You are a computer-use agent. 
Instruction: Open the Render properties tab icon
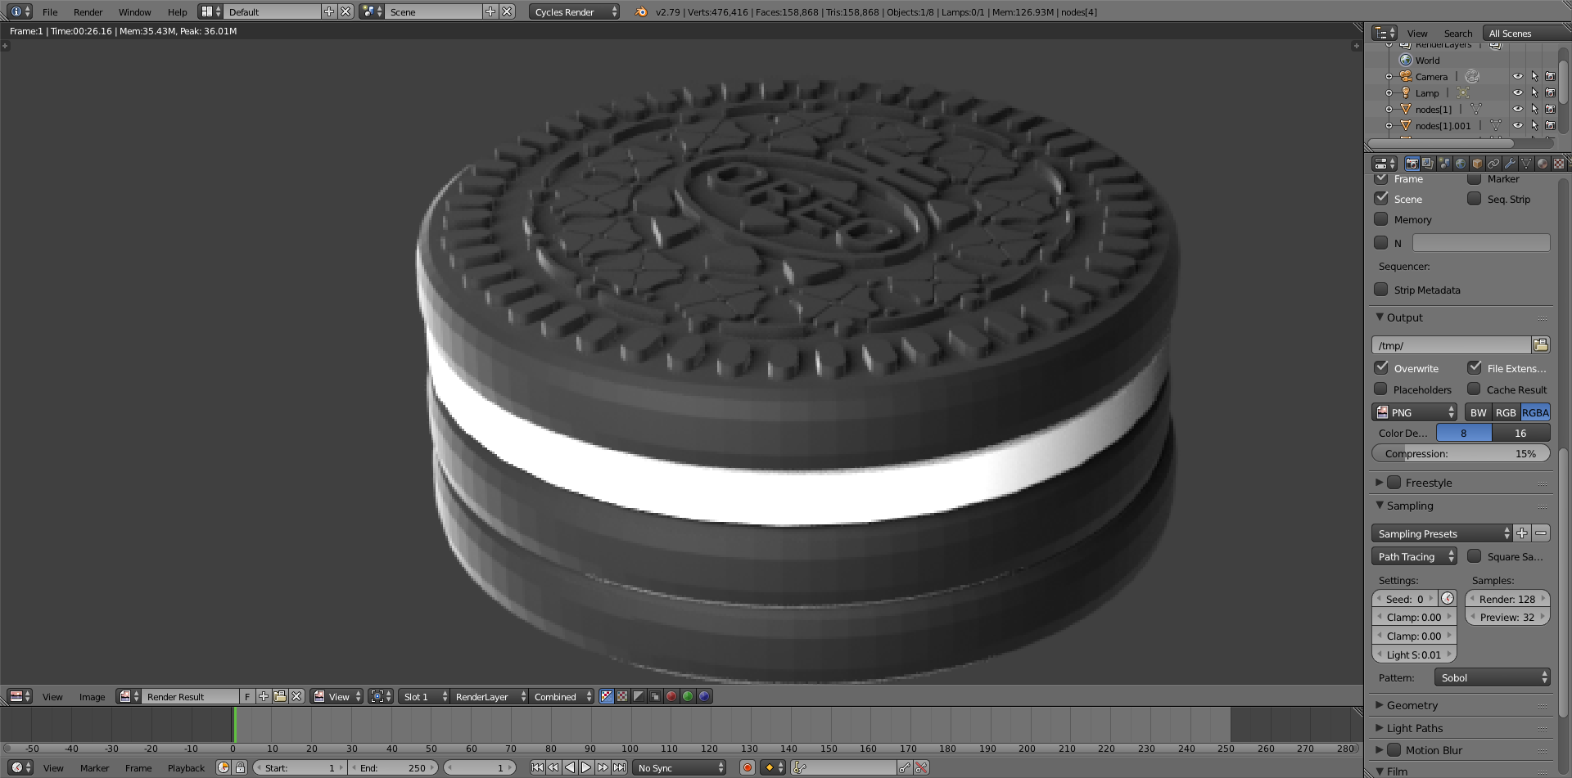1412,164
